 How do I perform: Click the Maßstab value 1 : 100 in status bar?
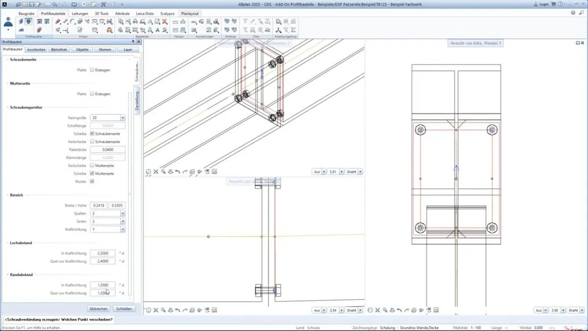click(x=475, y=328)
